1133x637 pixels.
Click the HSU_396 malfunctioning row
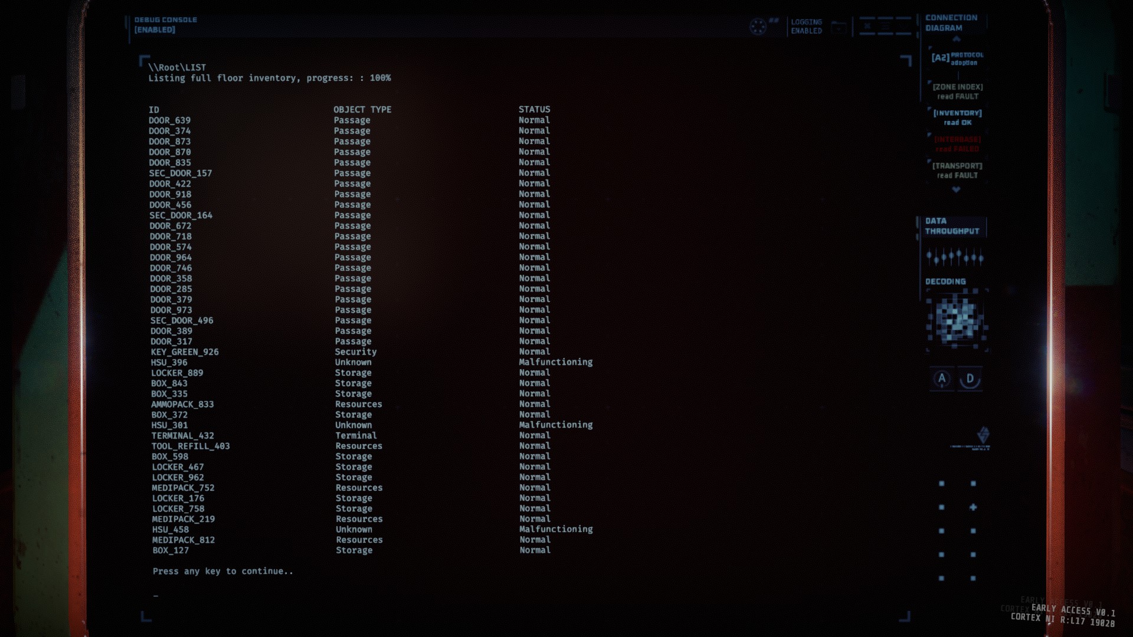pos(169,363)
